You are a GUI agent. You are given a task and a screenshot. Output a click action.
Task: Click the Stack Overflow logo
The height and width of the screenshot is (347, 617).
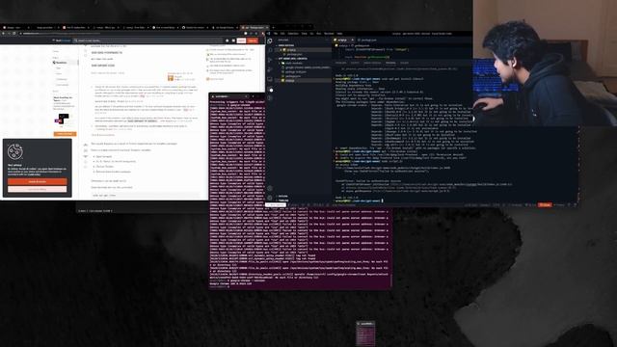(63, 40)
